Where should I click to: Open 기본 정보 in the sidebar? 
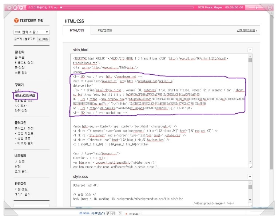click(21, 189)
